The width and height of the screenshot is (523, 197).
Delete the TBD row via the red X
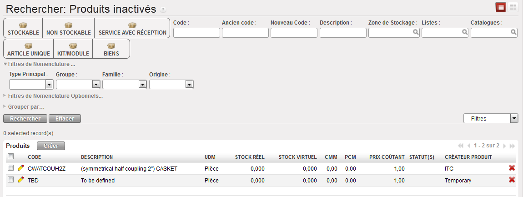pos(512,180)
